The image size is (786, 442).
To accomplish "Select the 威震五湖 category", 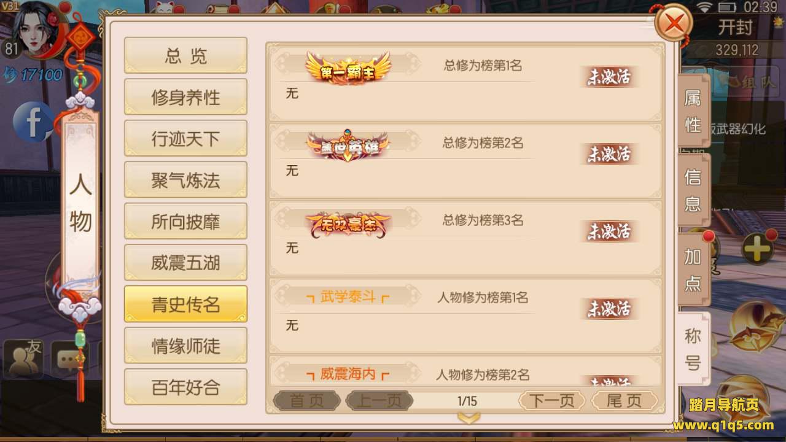I will click(186, 263).
